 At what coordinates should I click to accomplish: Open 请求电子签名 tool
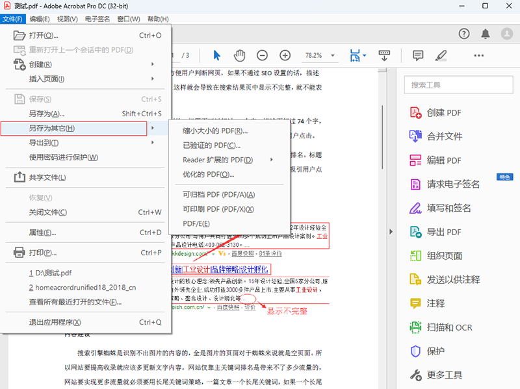(x=445, y=184)
